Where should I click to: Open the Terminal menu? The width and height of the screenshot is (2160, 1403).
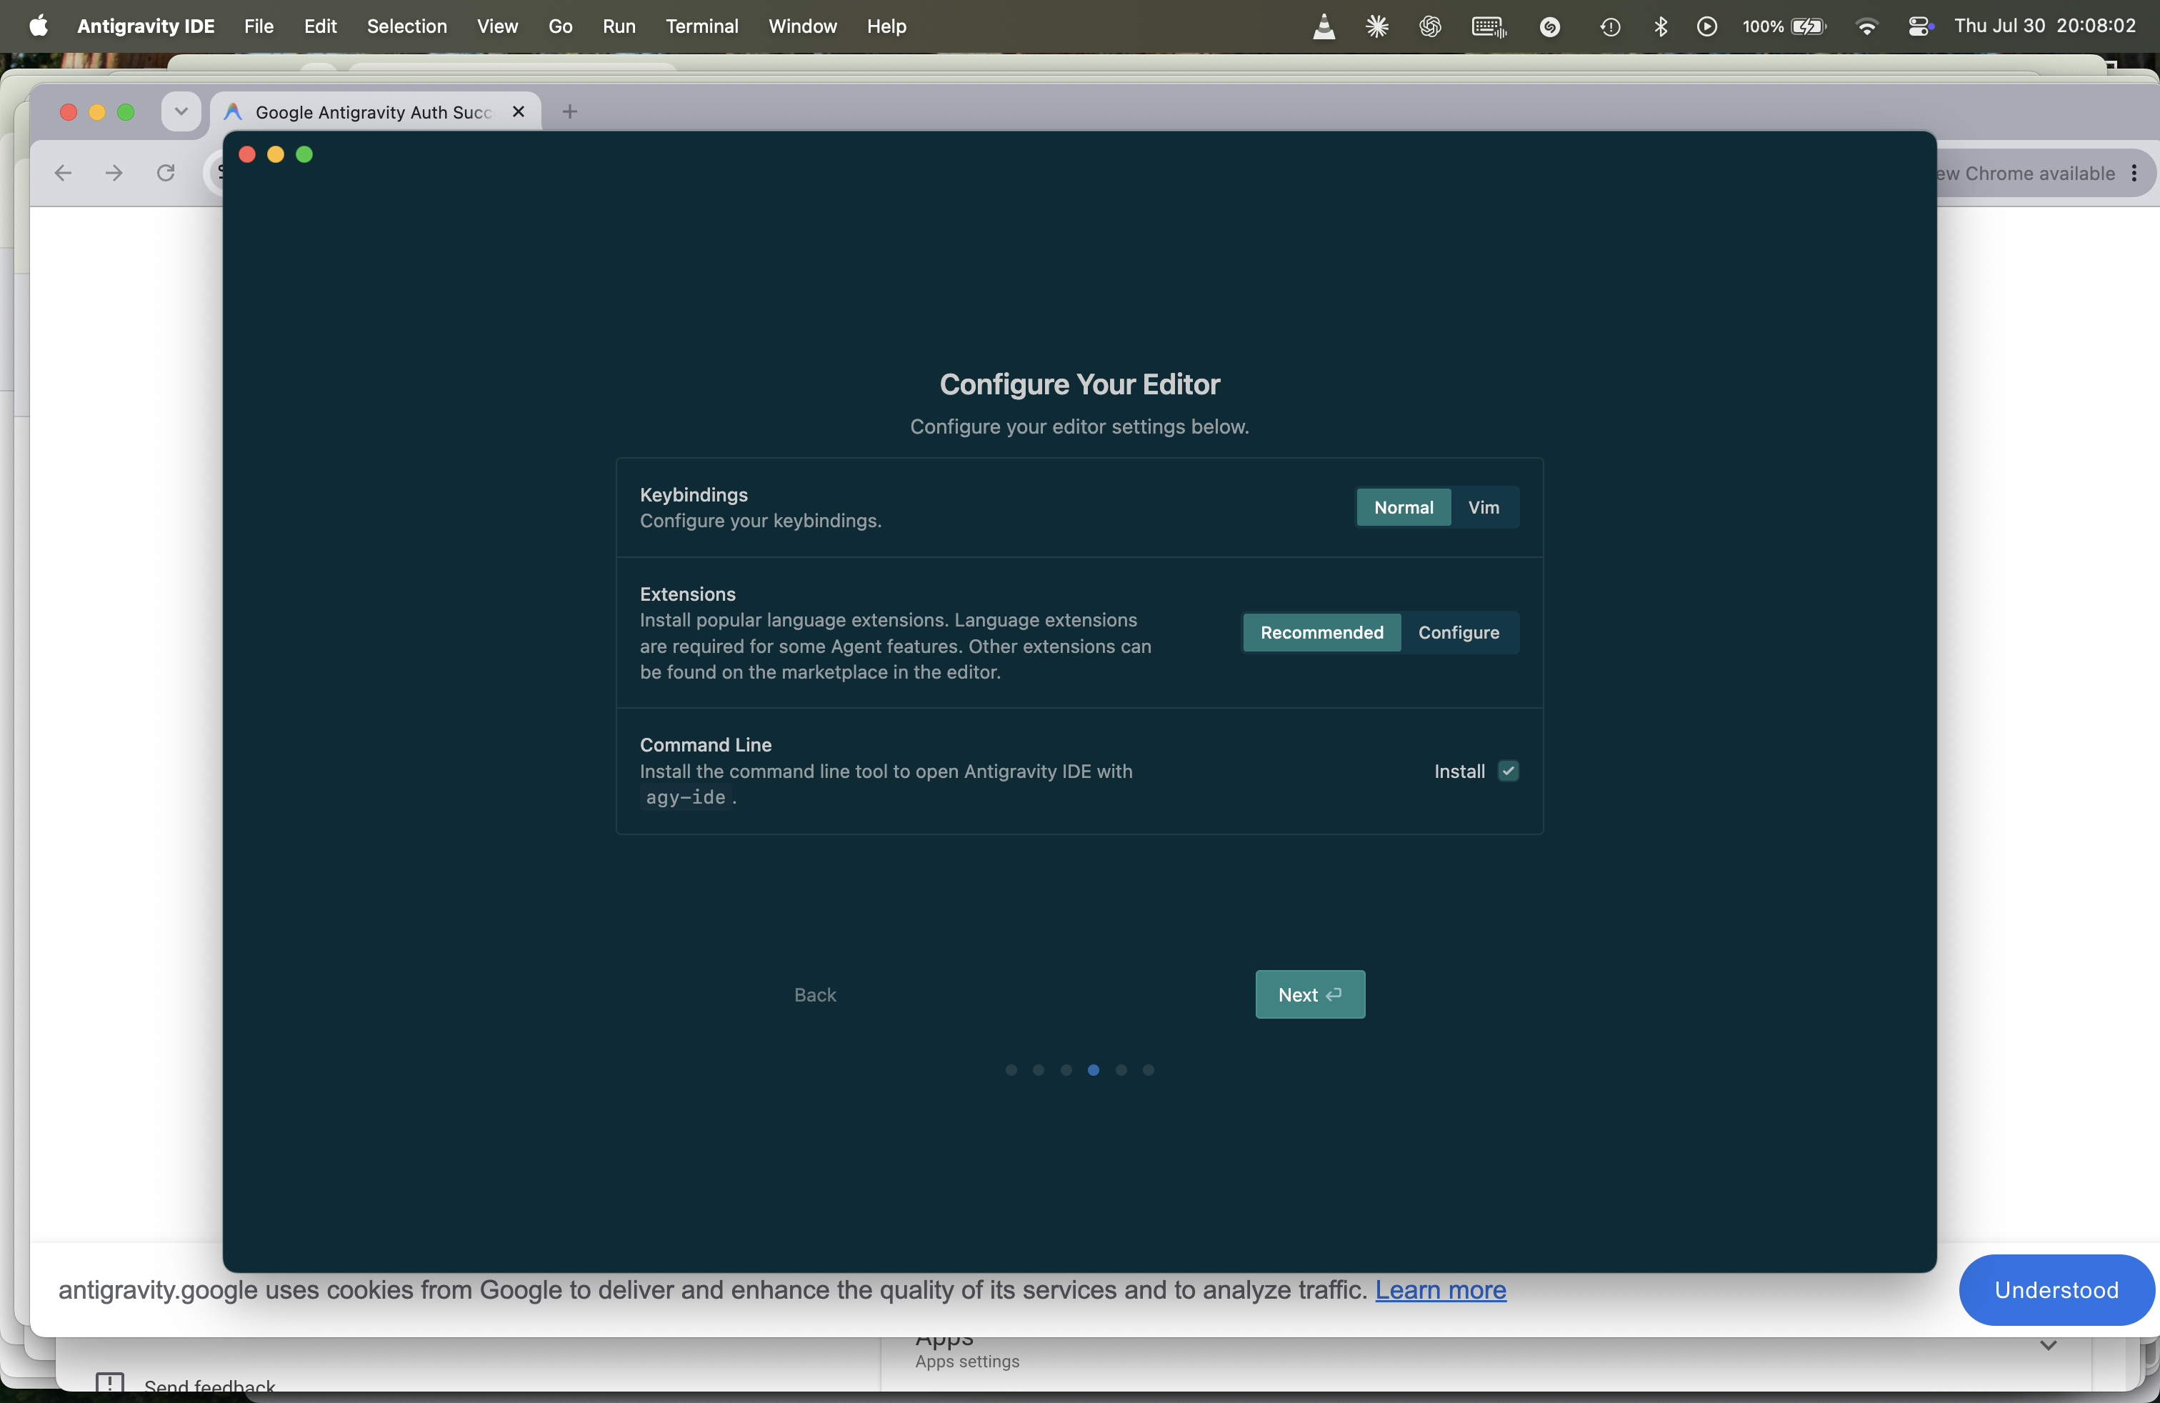click(701, 26)
